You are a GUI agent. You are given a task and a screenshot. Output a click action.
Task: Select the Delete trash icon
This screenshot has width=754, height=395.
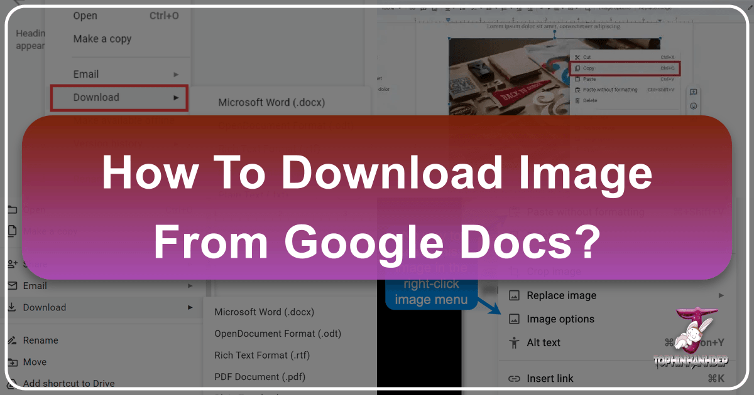click(x=577, y=100)
